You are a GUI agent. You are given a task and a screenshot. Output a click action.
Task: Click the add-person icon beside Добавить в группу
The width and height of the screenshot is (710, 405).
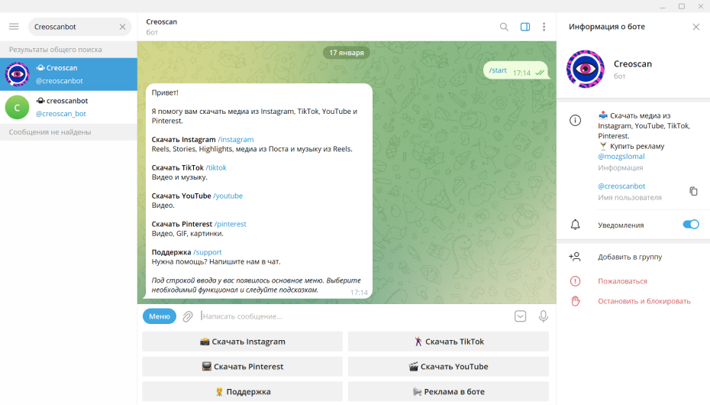tap(575, 257)
